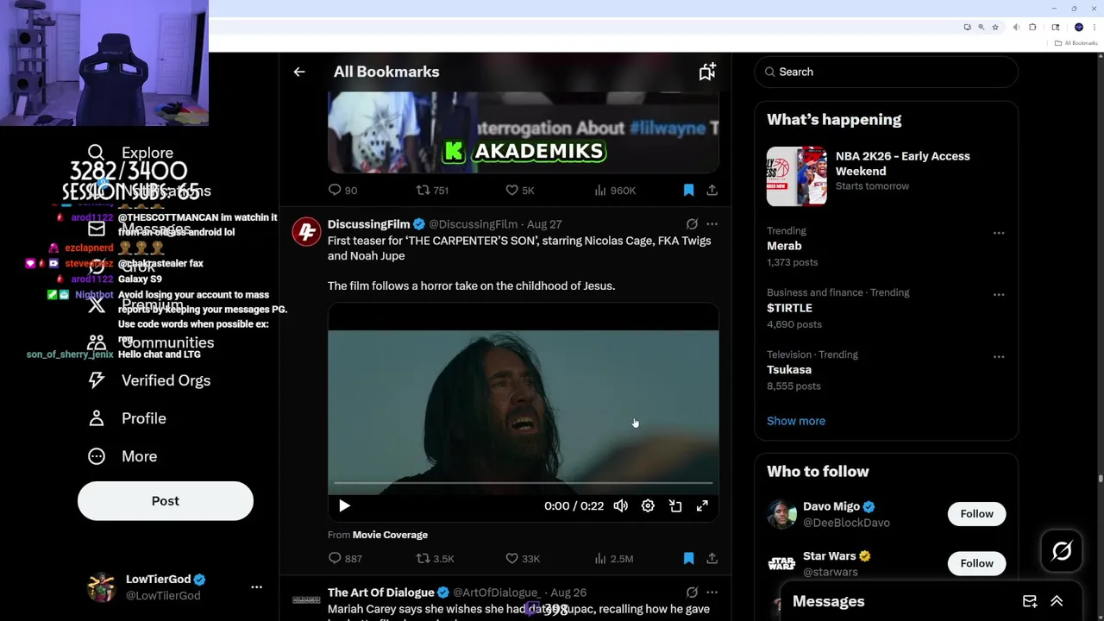
Task: Open DiscussingFilm profile name link
Action: (368, 224)
